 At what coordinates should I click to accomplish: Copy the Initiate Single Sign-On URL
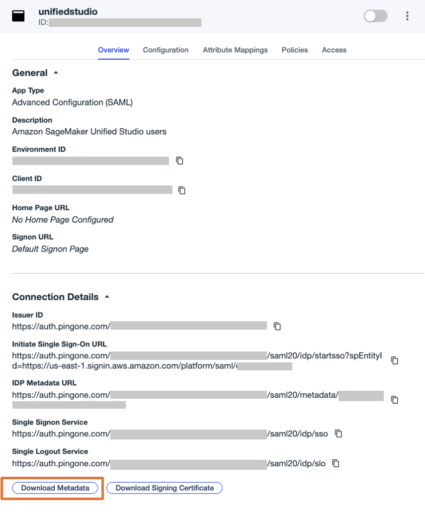click(x=394, y=360)
